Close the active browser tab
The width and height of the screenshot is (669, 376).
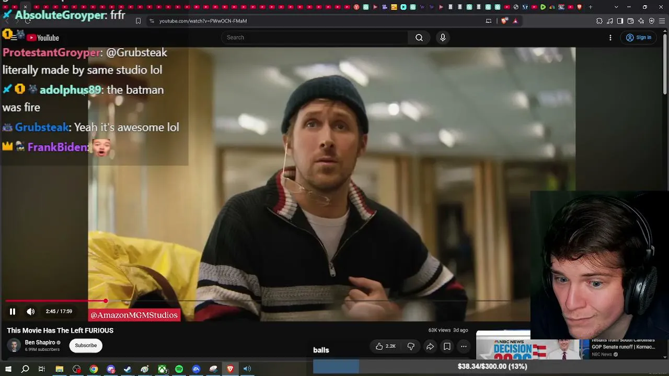[x=25, y=7]
